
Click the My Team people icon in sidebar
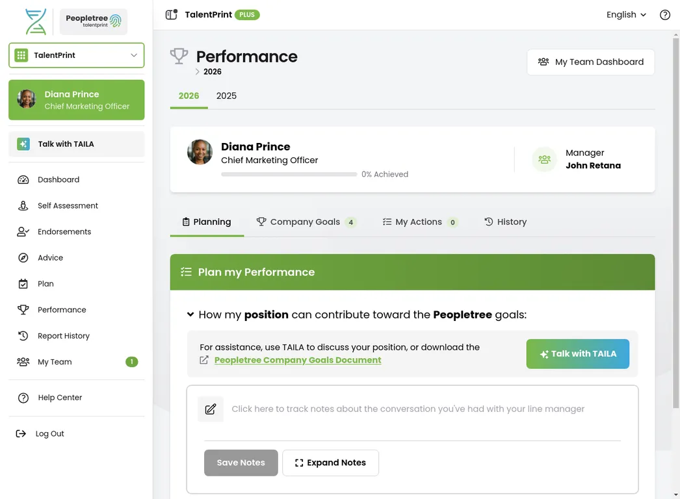tap(23, 361)
